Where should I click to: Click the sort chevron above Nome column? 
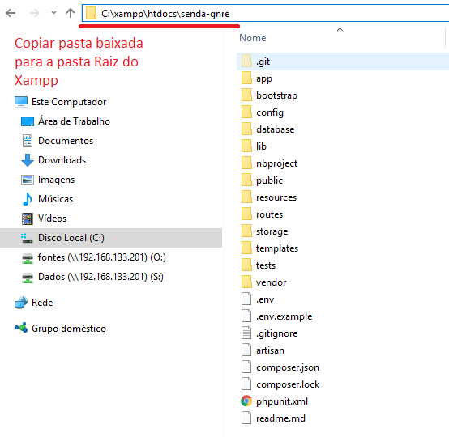click(x=340, y=29)
